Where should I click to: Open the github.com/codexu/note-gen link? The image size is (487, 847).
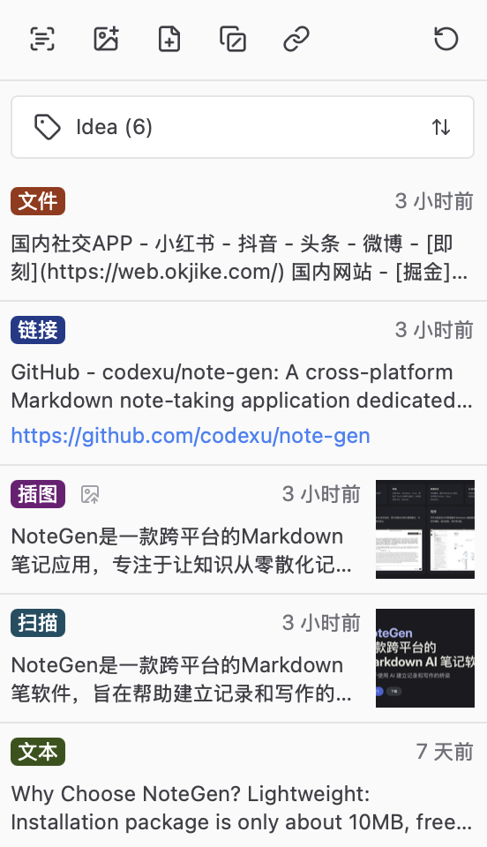pyautogui.click(x=191, y=435)
